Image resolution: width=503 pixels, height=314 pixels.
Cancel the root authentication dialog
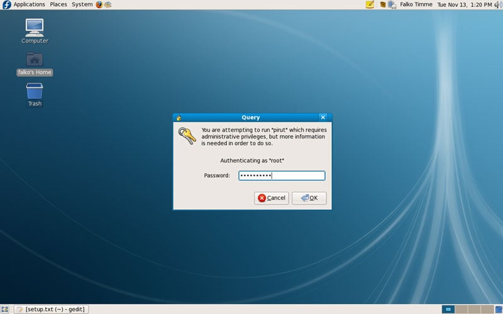(x=272, y=198)
